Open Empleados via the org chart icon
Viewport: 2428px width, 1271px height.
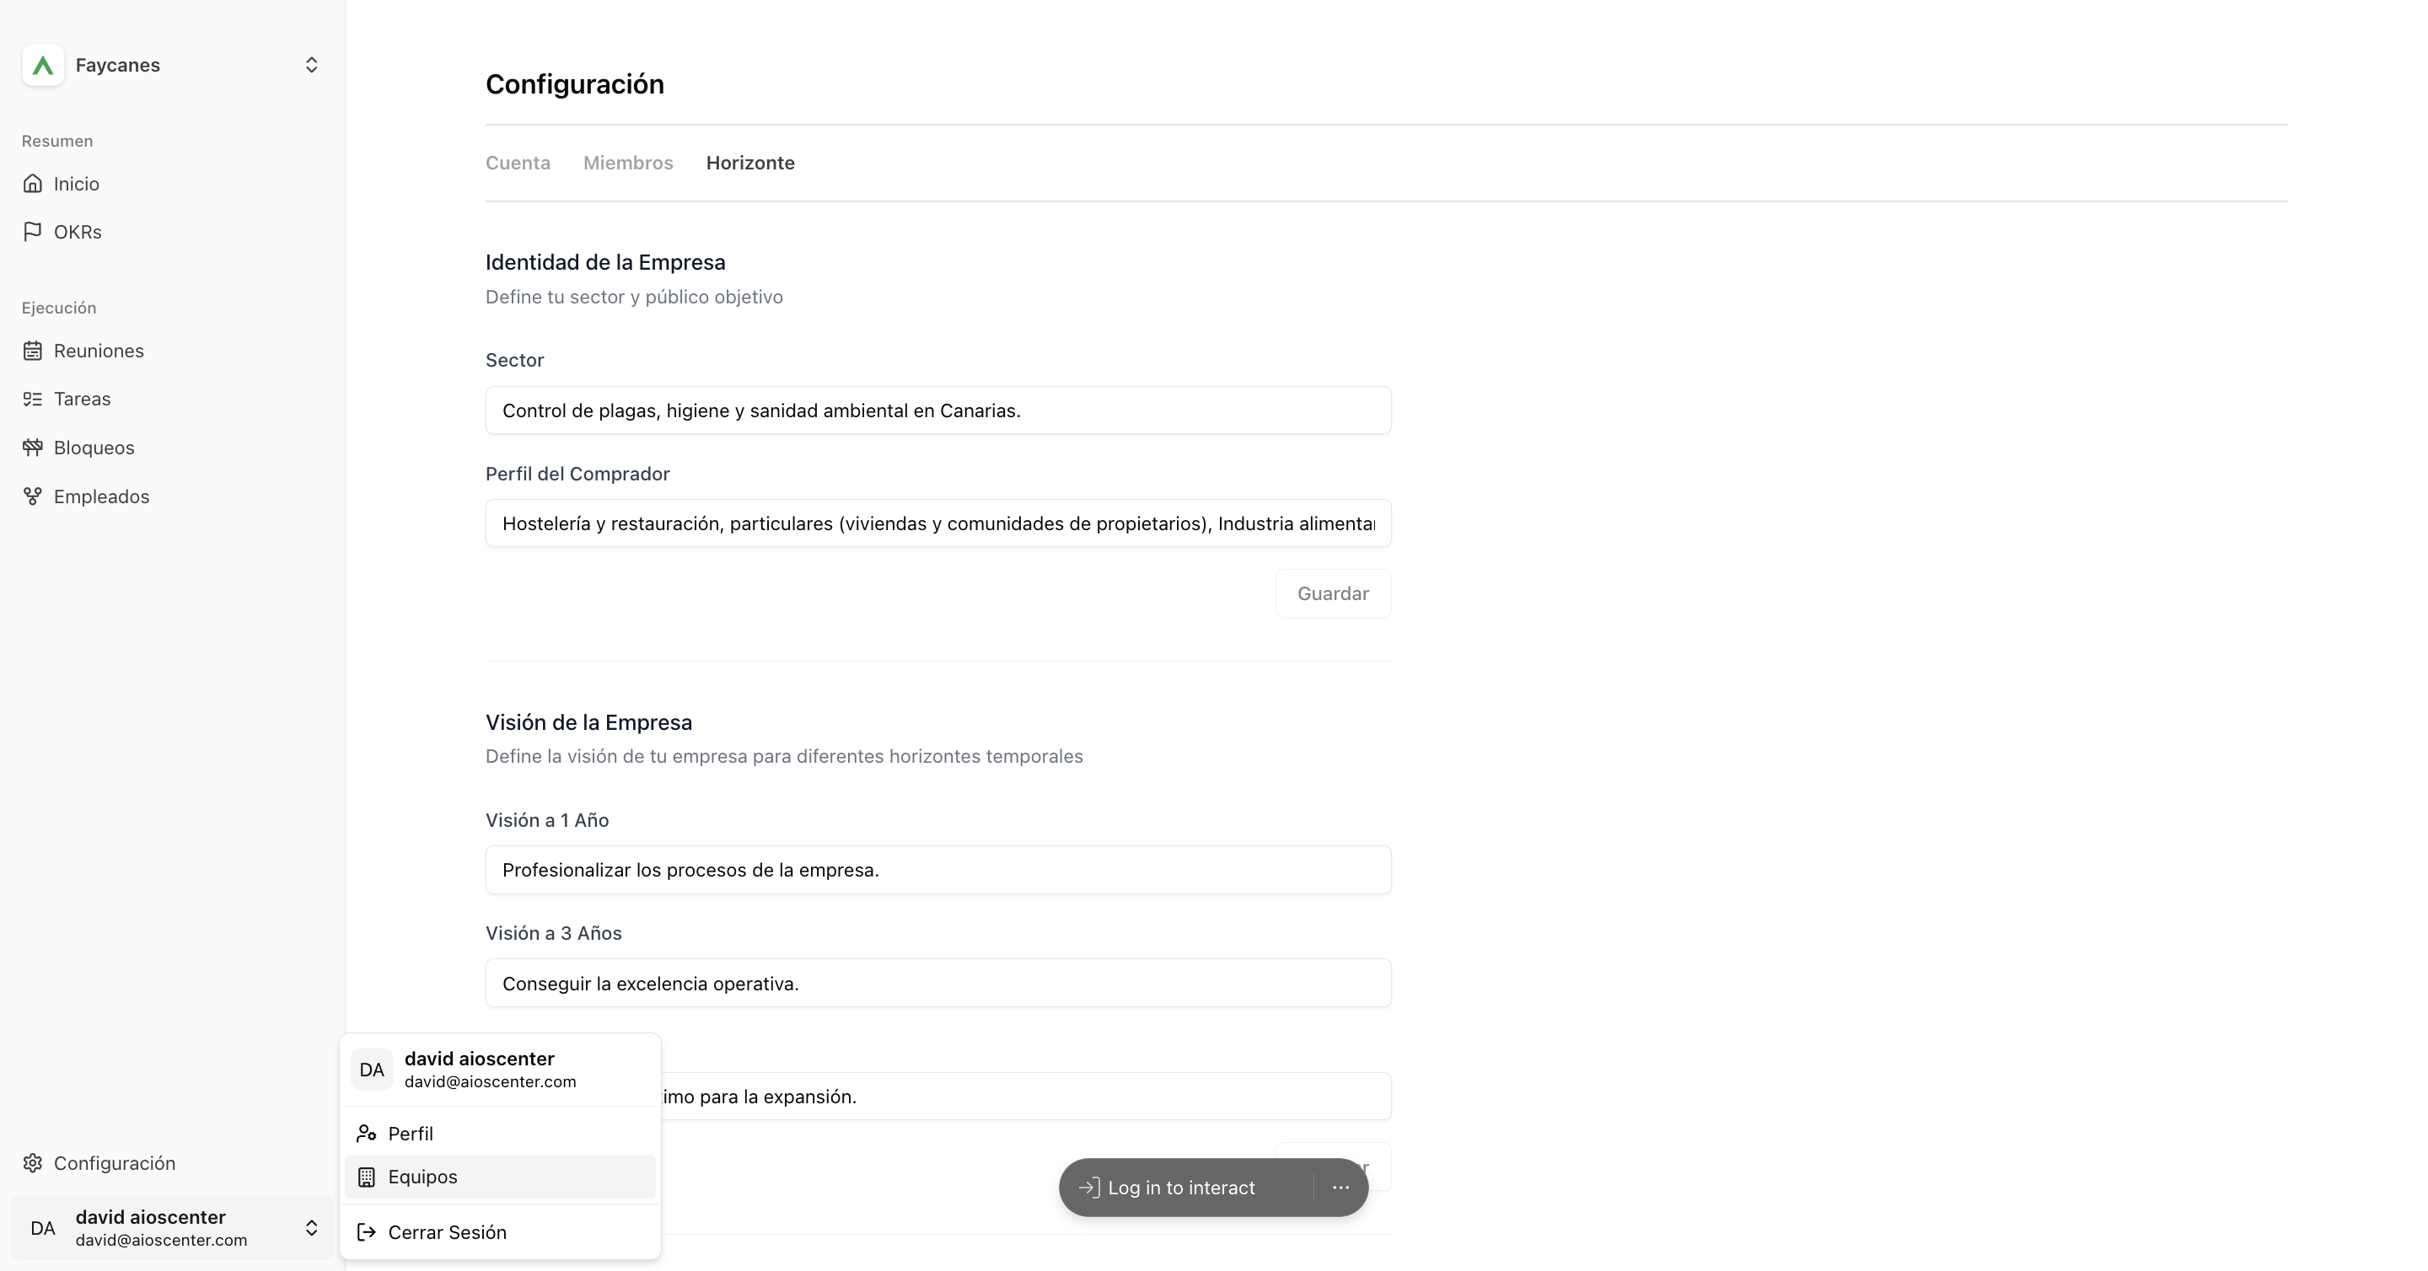(33, 496)
